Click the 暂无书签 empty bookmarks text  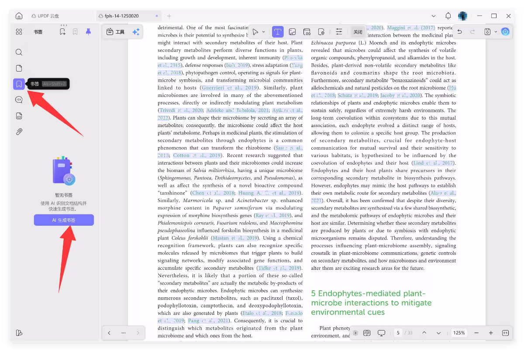64,195
